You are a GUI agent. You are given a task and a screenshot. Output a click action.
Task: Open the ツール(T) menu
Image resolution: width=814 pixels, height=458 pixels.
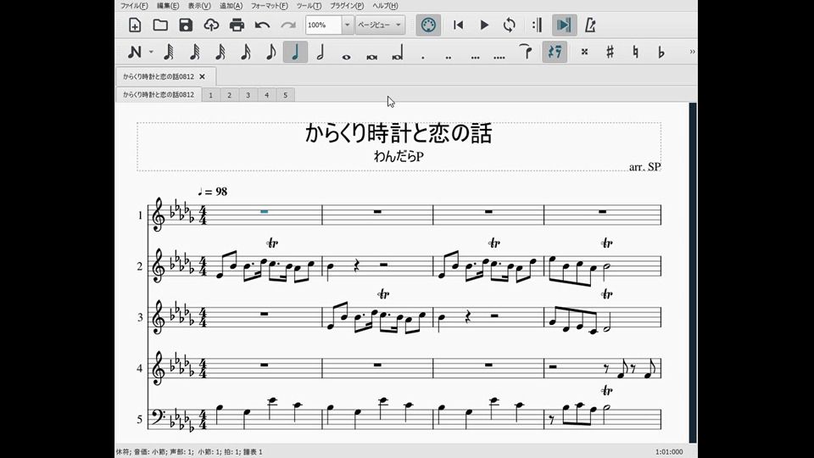[x=309, y=6]
